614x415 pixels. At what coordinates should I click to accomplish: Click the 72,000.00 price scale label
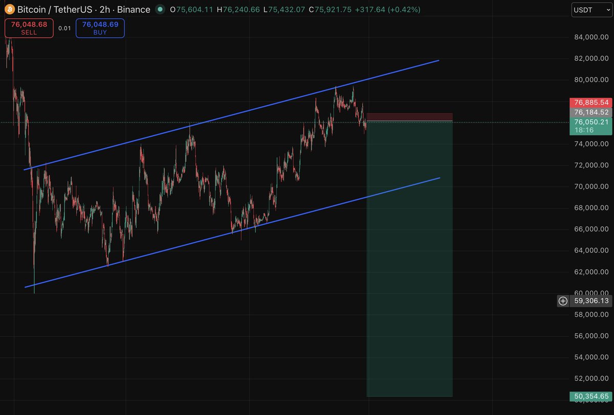pyautogui.click(x=590, y=165)
